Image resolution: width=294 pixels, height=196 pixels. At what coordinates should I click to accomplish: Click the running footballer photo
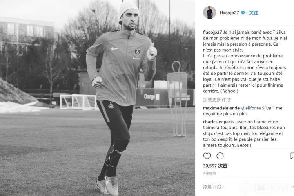click(98, 98)
